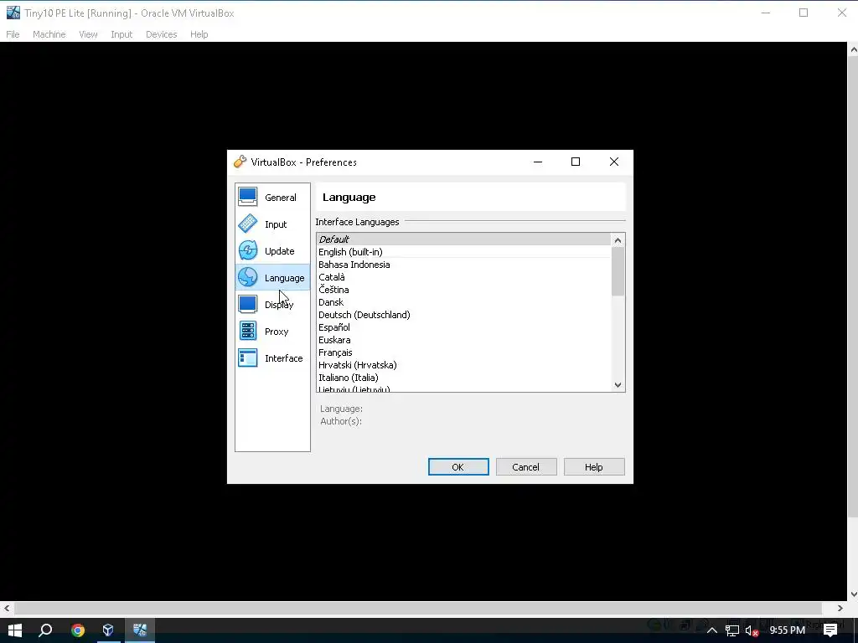
Task: Click VM window vertical scroll down arrow
Action: 853,594
